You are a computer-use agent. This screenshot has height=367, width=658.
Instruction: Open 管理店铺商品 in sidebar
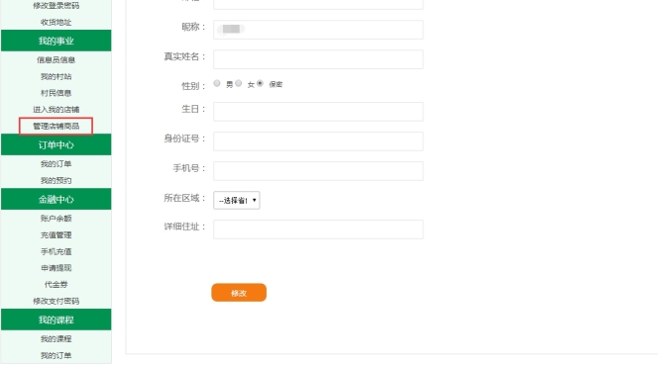pyautogui.click(x=55, y=126)
